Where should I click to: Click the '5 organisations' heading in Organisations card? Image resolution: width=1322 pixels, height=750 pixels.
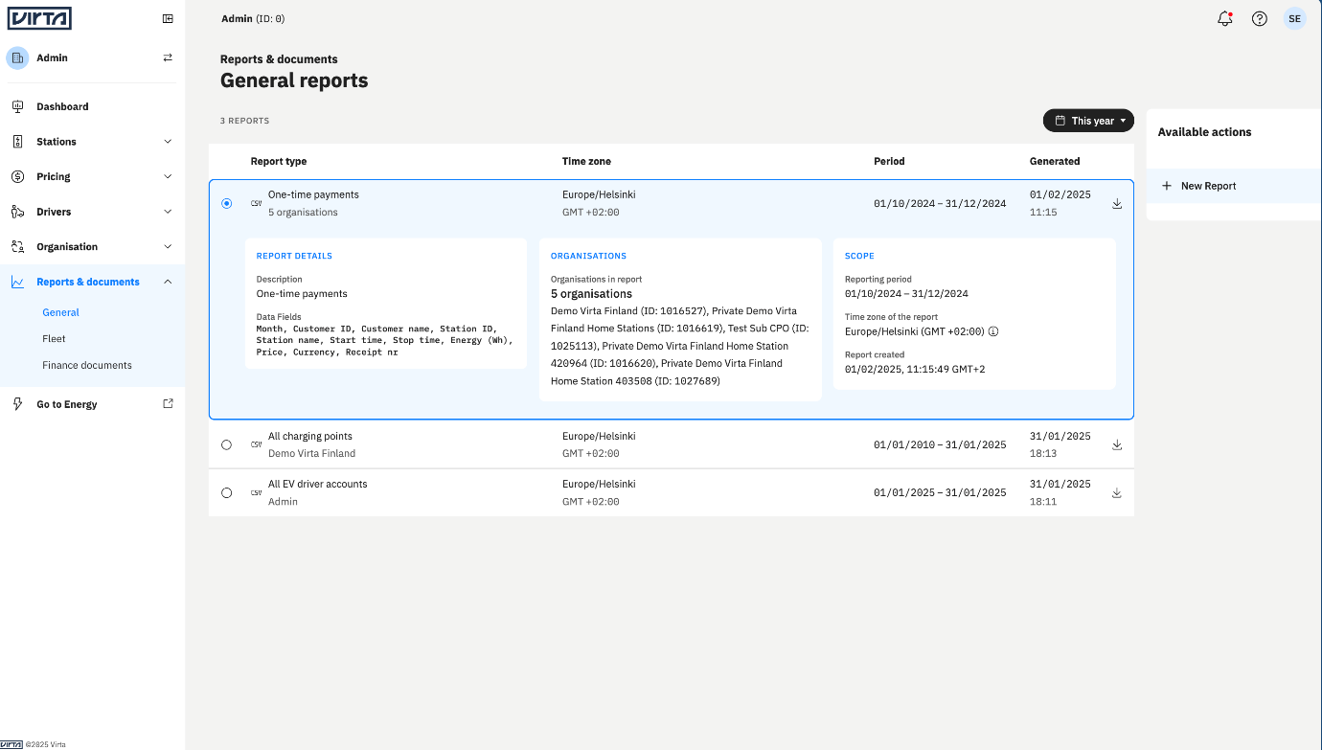[x=591, y=294]
